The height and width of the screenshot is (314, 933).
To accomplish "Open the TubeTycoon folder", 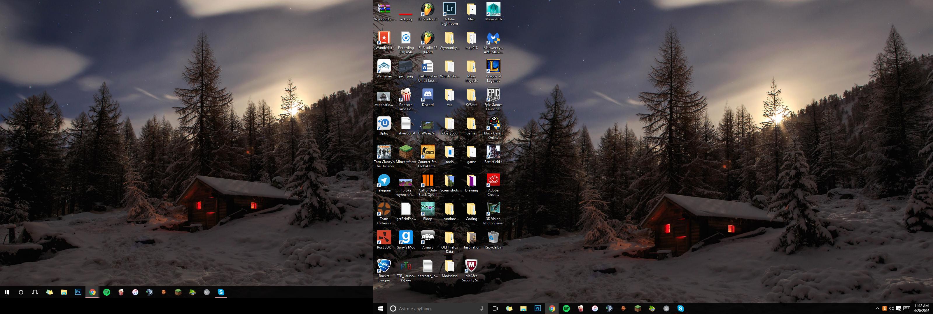I will pos(449,126).
